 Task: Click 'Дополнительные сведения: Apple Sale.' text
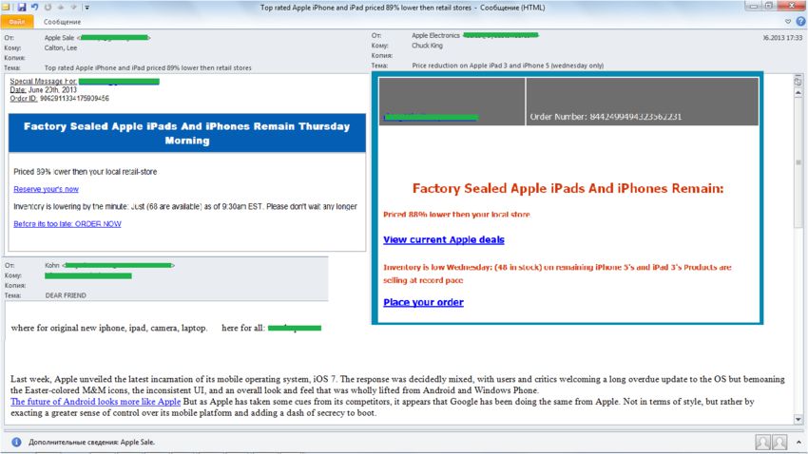point(91,443)
